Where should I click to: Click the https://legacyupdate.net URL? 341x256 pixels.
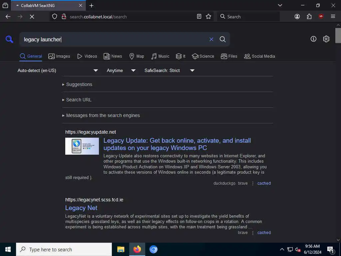coord(91,132)
